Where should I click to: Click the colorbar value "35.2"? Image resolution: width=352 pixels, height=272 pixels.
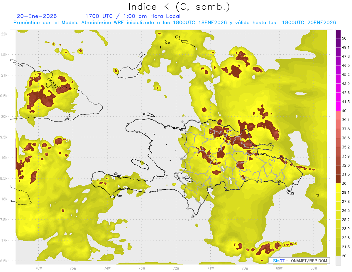[x=346, y=147]
